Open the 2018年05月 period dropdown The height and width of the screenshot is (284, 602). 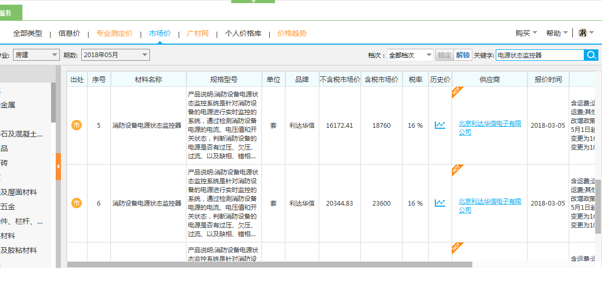coord(116,55)
